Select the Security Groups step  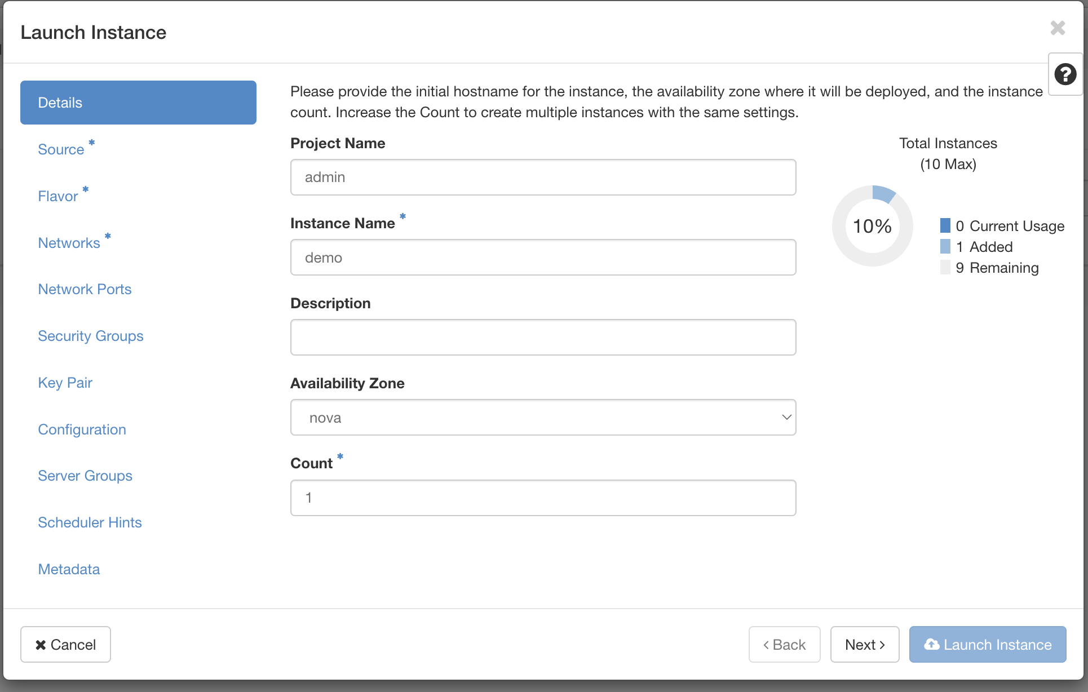coord(91,335)
